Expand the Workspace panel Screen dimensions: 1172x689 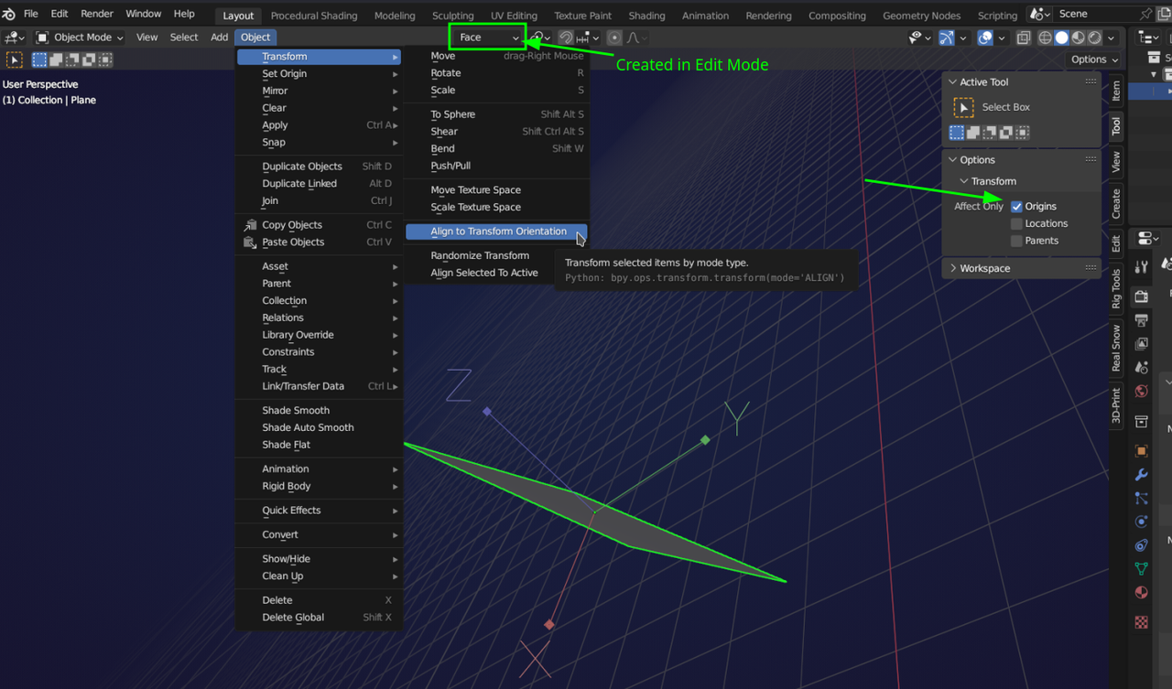coord(952,268)
